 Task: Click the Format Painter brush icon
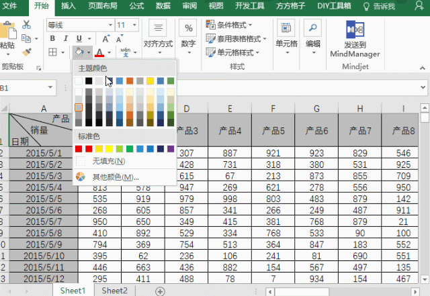[27, 52]
